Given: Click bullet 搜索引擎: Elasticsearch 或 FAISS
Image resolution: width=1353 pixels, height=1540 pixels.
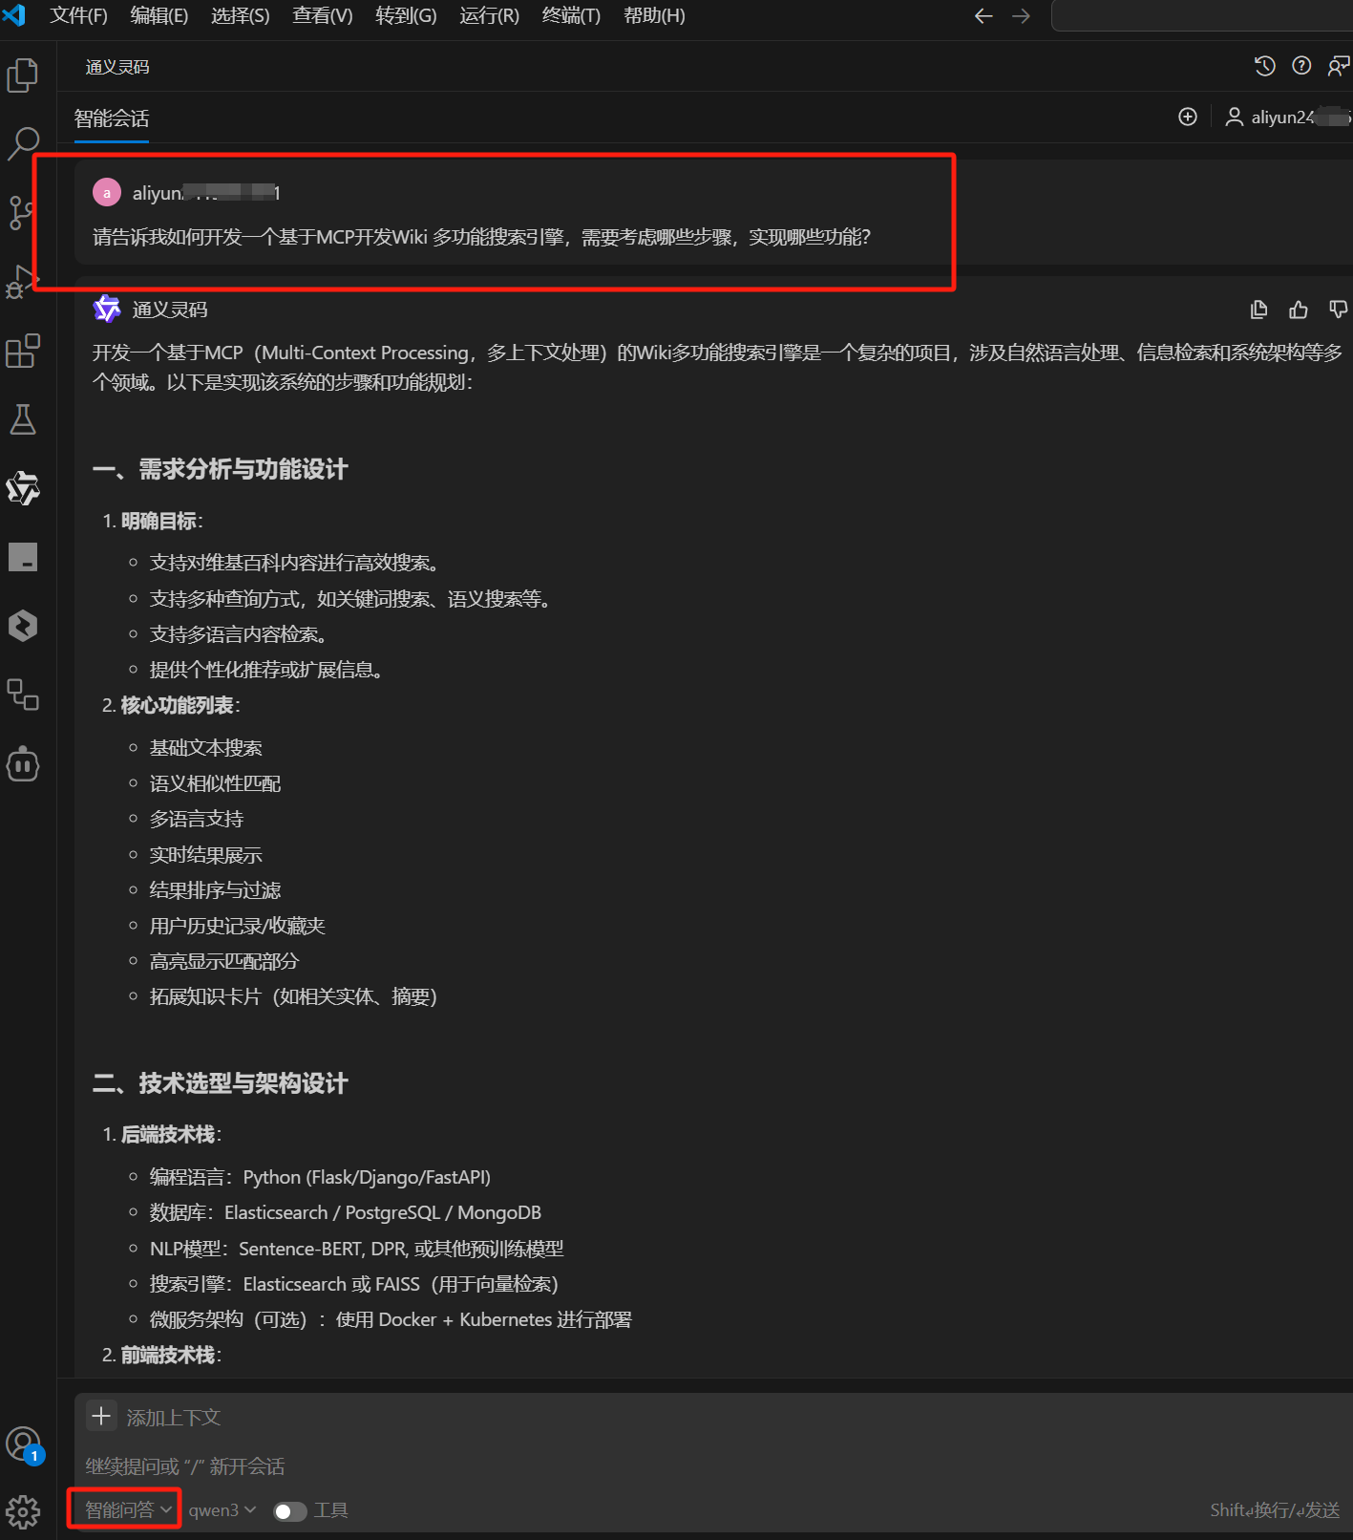Looking at the screenshot, I should [x=354, y=1284].
